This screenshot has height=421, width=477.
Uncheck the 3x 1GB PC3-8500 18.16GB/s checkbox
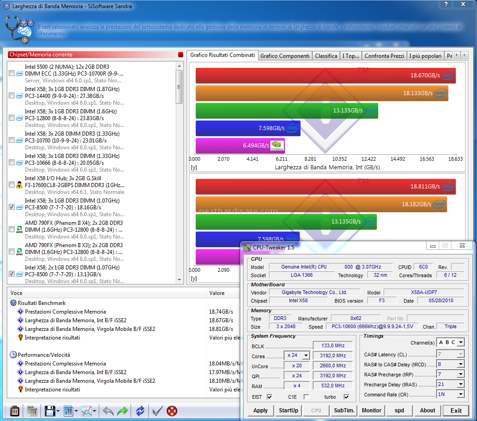(x=11, y=207)
